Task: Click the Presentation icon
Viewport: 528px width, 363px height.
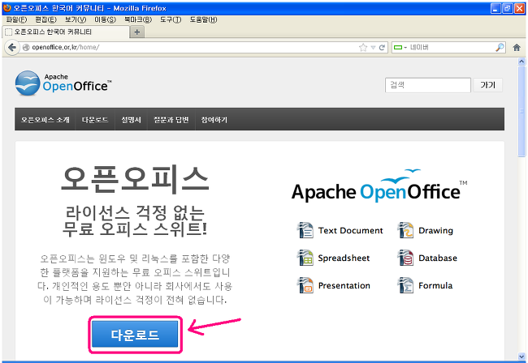Action: [305, 285]
